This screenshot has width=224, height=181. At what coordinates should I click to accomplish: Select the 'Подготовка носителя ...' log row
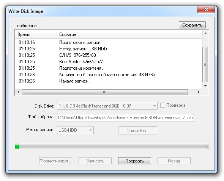(x=109, y=68)
